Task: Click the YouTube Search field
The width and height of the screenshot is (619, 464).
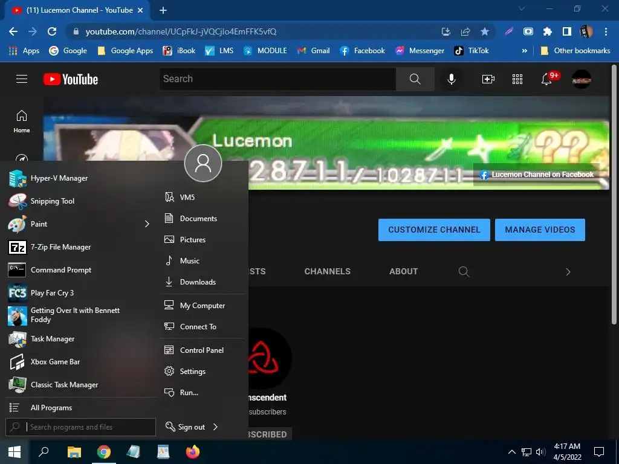Action: click(x=278, y=79)
